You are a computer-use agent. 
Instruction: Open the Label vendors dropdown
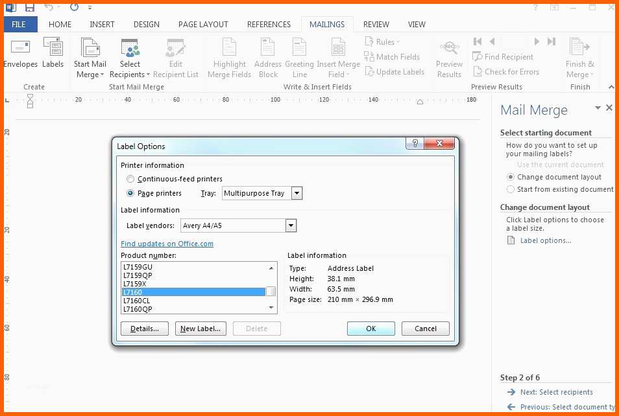pyautogui.click(x=291, y=225)
